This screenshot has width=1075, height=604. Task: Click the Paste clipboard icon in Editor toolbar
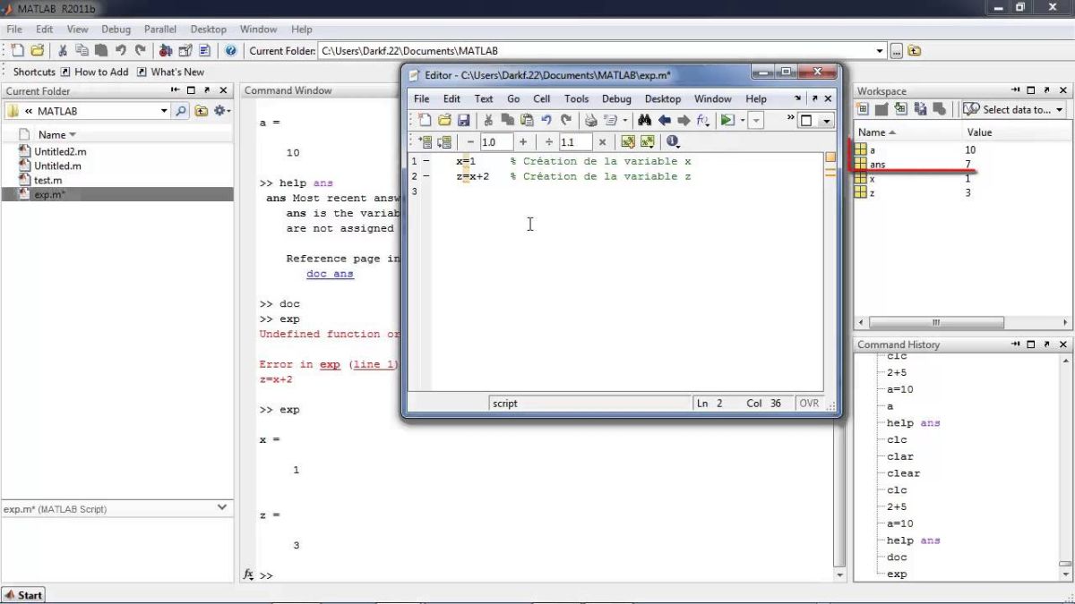pyautogui.click(x=527, y=120)
